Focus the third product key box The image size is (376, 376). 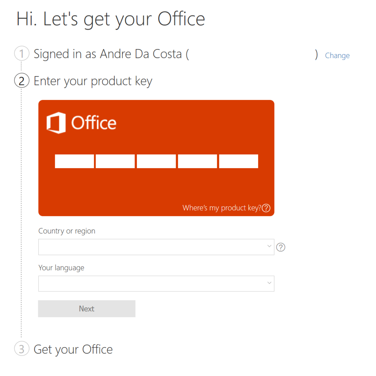click(156, 161)
